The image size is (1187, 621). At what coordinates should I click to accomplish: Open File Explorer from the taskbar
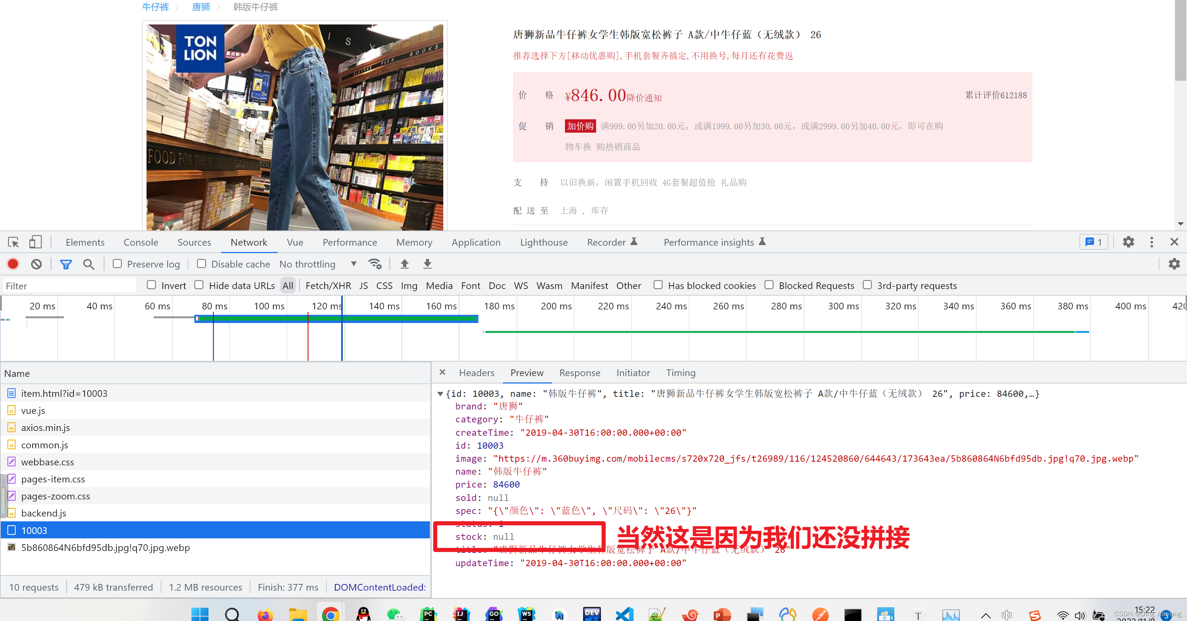(297, 614)
